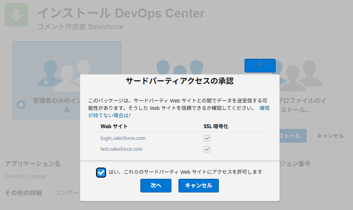Toggle SSL checkbox for login.salesforce.com
The height and width of the screenshot is (210, 353).
207,138
